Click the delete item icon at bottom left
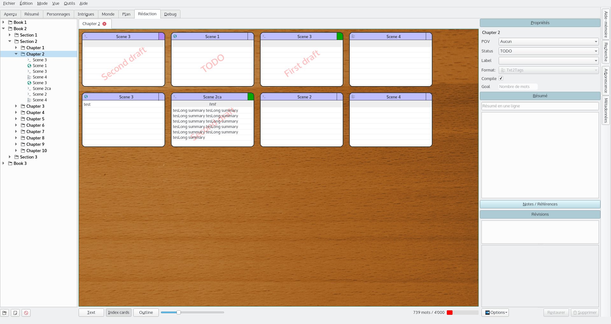Viewport: 611px width, 324px height. pyautogui.click(x=26, y=313)
